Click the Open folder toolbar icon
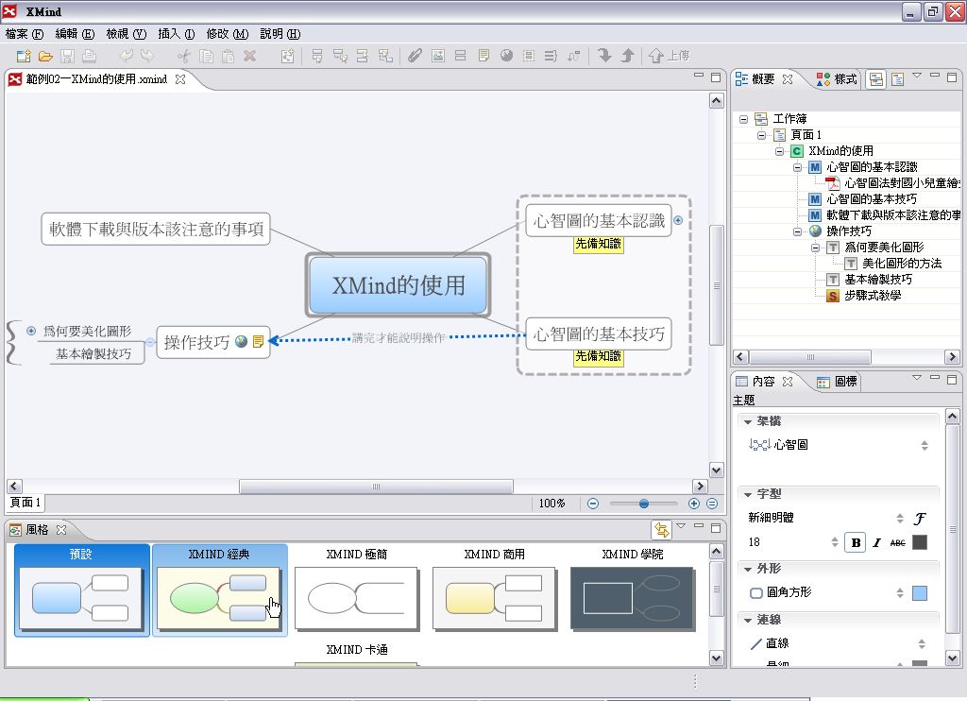Image resolution: width=967 pixels, height=701 pixels. [45, 56]
